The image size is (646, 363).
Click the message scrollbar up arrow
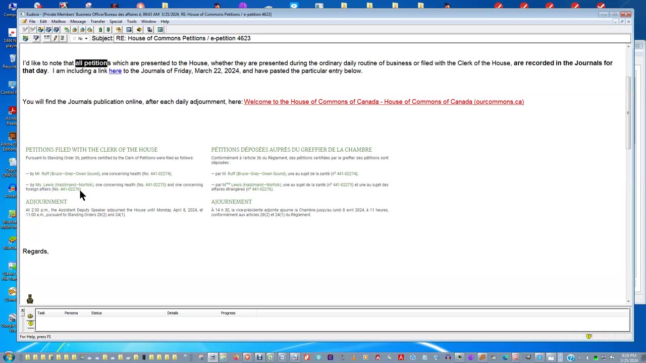tap(628, 46)
